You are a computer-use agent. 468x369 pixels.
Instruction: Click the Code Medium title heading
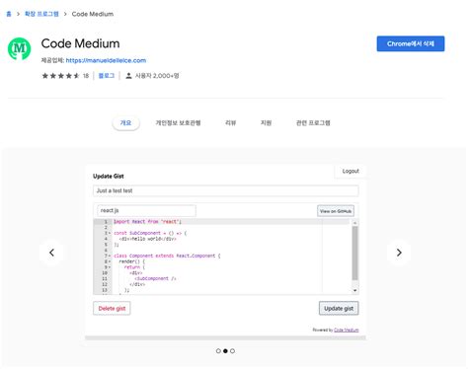(x=80, y=43)
